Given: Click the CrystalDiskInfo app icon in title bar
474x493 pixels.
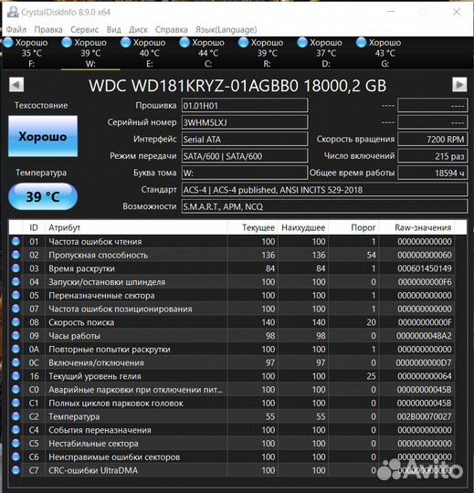Looking at the screenshot, I should tap(13, 12).
